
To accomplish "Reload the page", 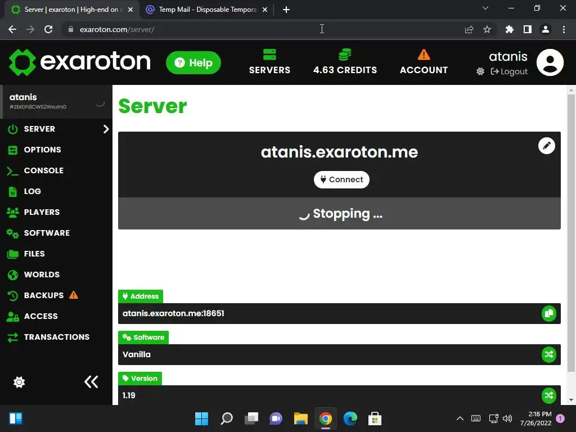I will click(48, 29).
